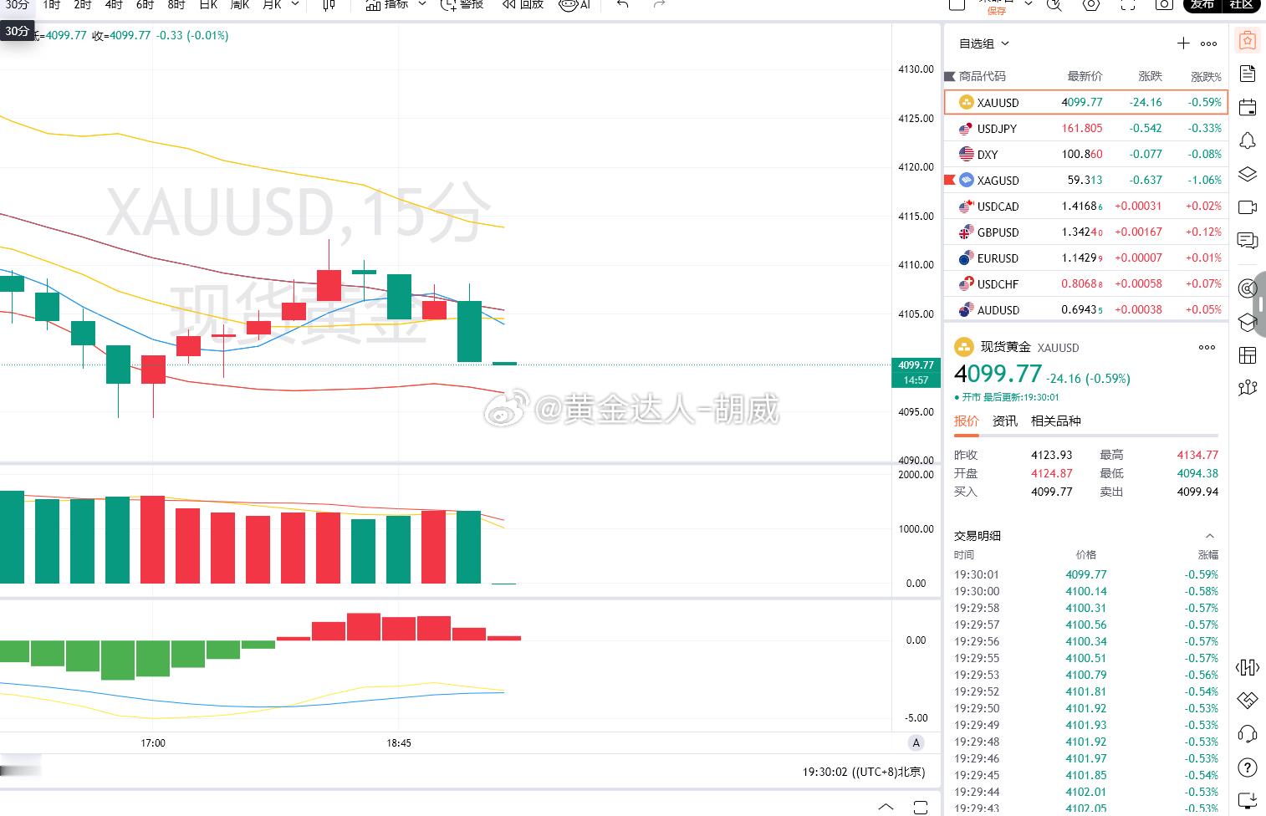Select the EURUSD watchlist row
Viewport: 1266px width, 816px height.
pyautogui.click(x=1085, y=258)
